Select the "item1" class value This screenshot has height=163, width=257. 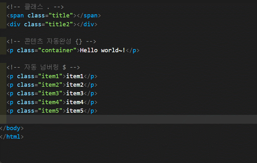pyautogui.click(x=50, y=76)
